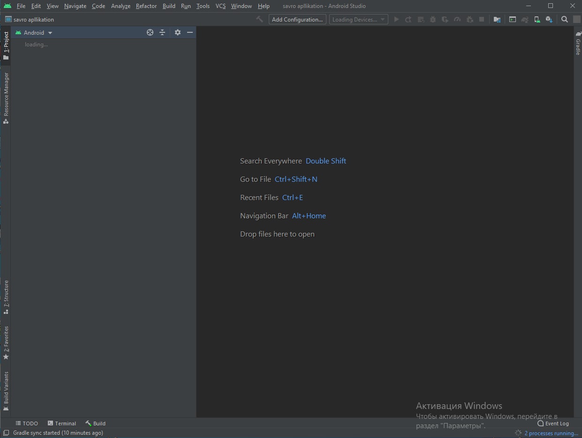This screenshot has width=582, height=438.
Task: Open the Event Log
Action: (x=553, y=423)
